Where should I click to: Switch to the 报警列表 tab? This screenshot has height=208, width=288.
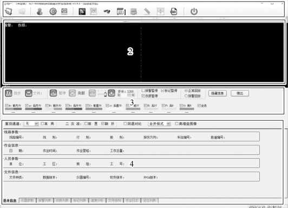tap(44, 200)
